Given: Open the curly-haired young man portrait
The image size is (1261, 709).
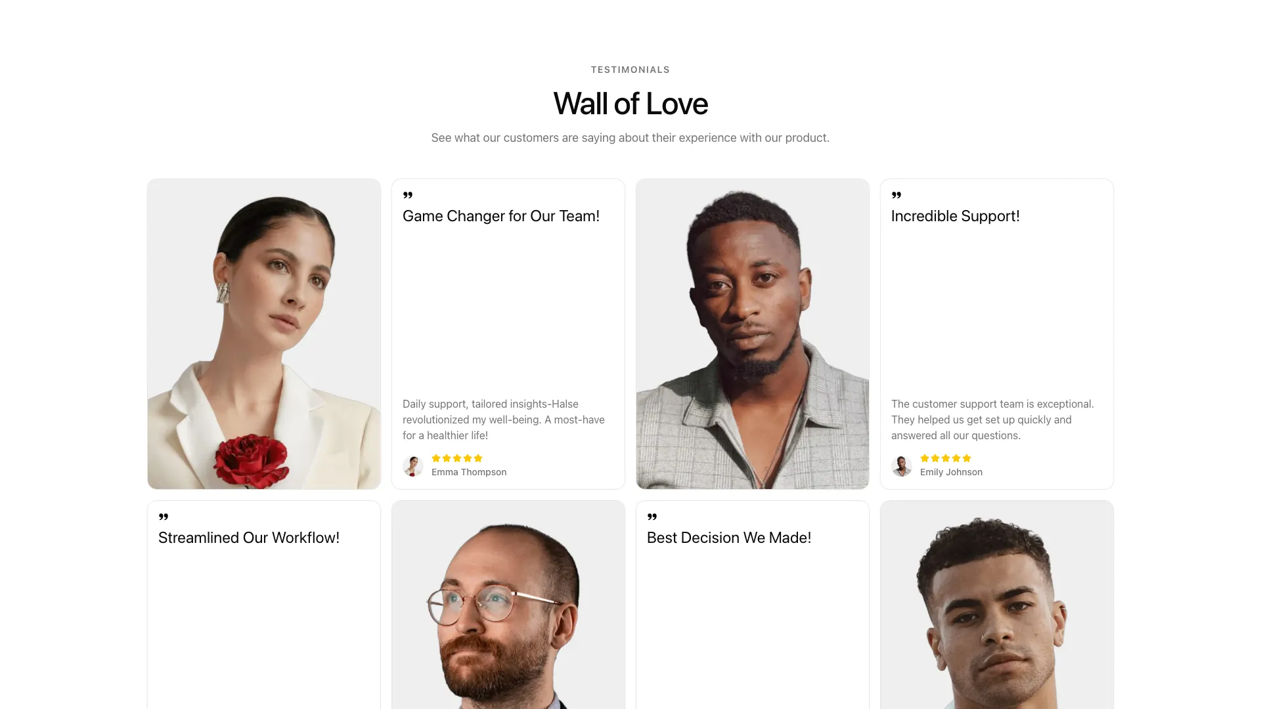Looking at the screenshot, I should click(997, 605).
